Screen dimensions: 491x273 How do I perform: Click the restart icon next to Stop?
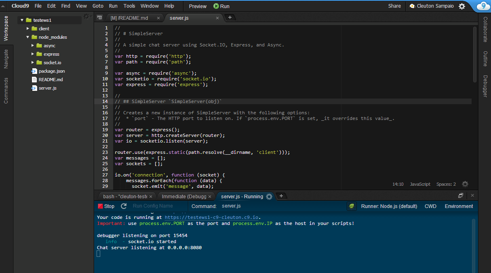coord(124,206)
